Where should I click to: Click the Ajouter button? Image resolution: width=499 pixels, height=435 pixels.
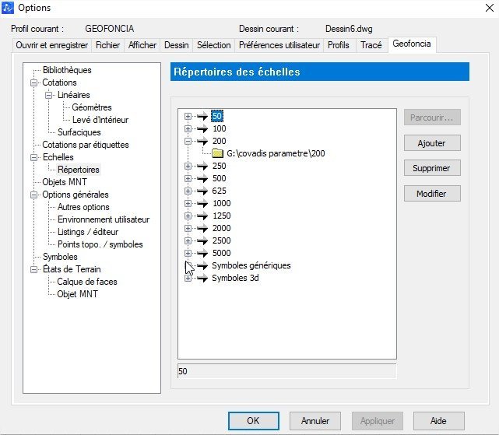432,143
